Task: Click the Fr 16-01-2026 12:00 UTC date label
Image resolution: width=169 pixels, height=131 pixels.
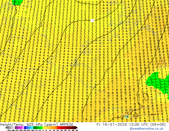Action: coord(131,124)
